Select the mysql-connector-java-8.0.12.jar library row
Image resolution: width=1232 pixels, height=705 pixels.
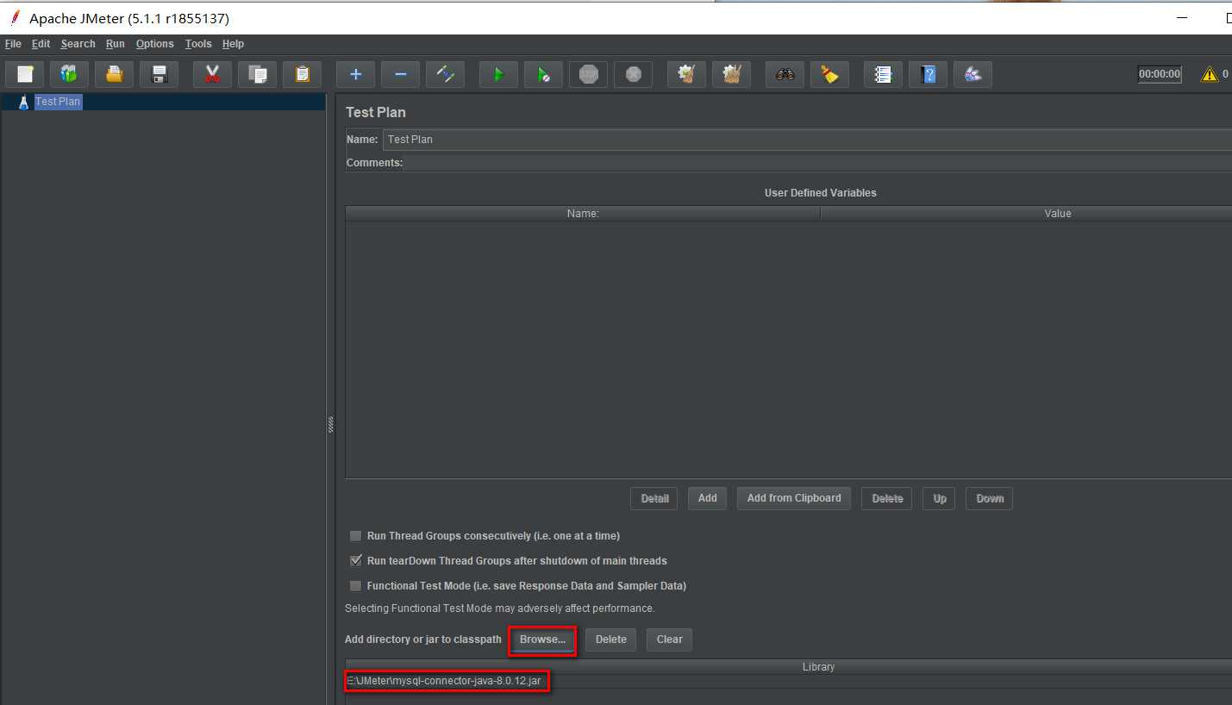789,682
